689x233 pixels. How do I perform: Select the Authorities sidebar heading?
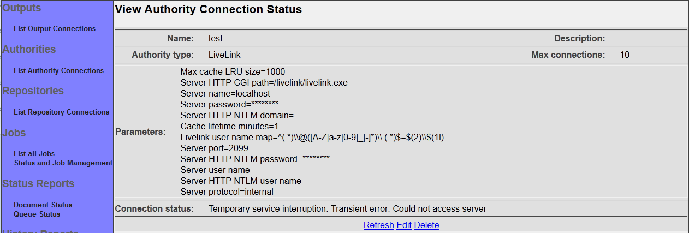(x=29, y=50)
